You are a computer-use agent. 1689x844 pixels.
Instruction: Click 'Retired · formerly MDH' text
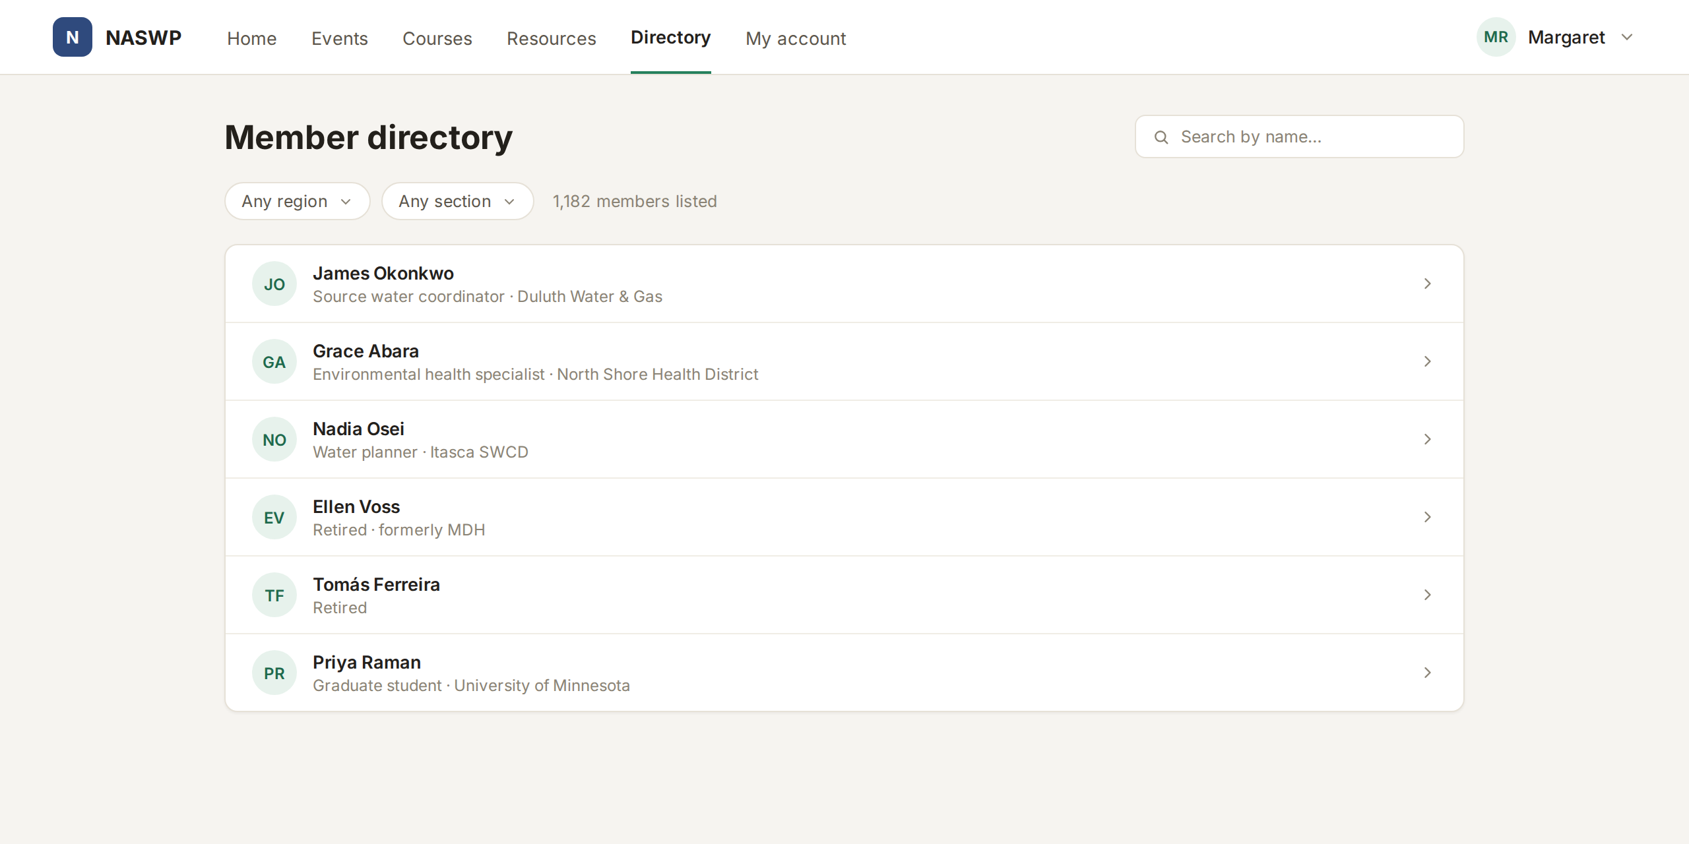(399, 530)
